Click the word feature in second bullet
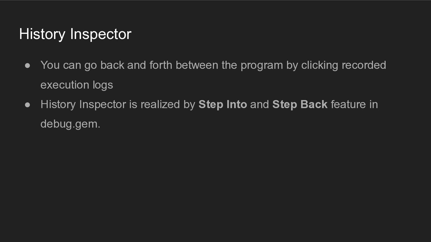Screen dimensions: 431x242 348,104
